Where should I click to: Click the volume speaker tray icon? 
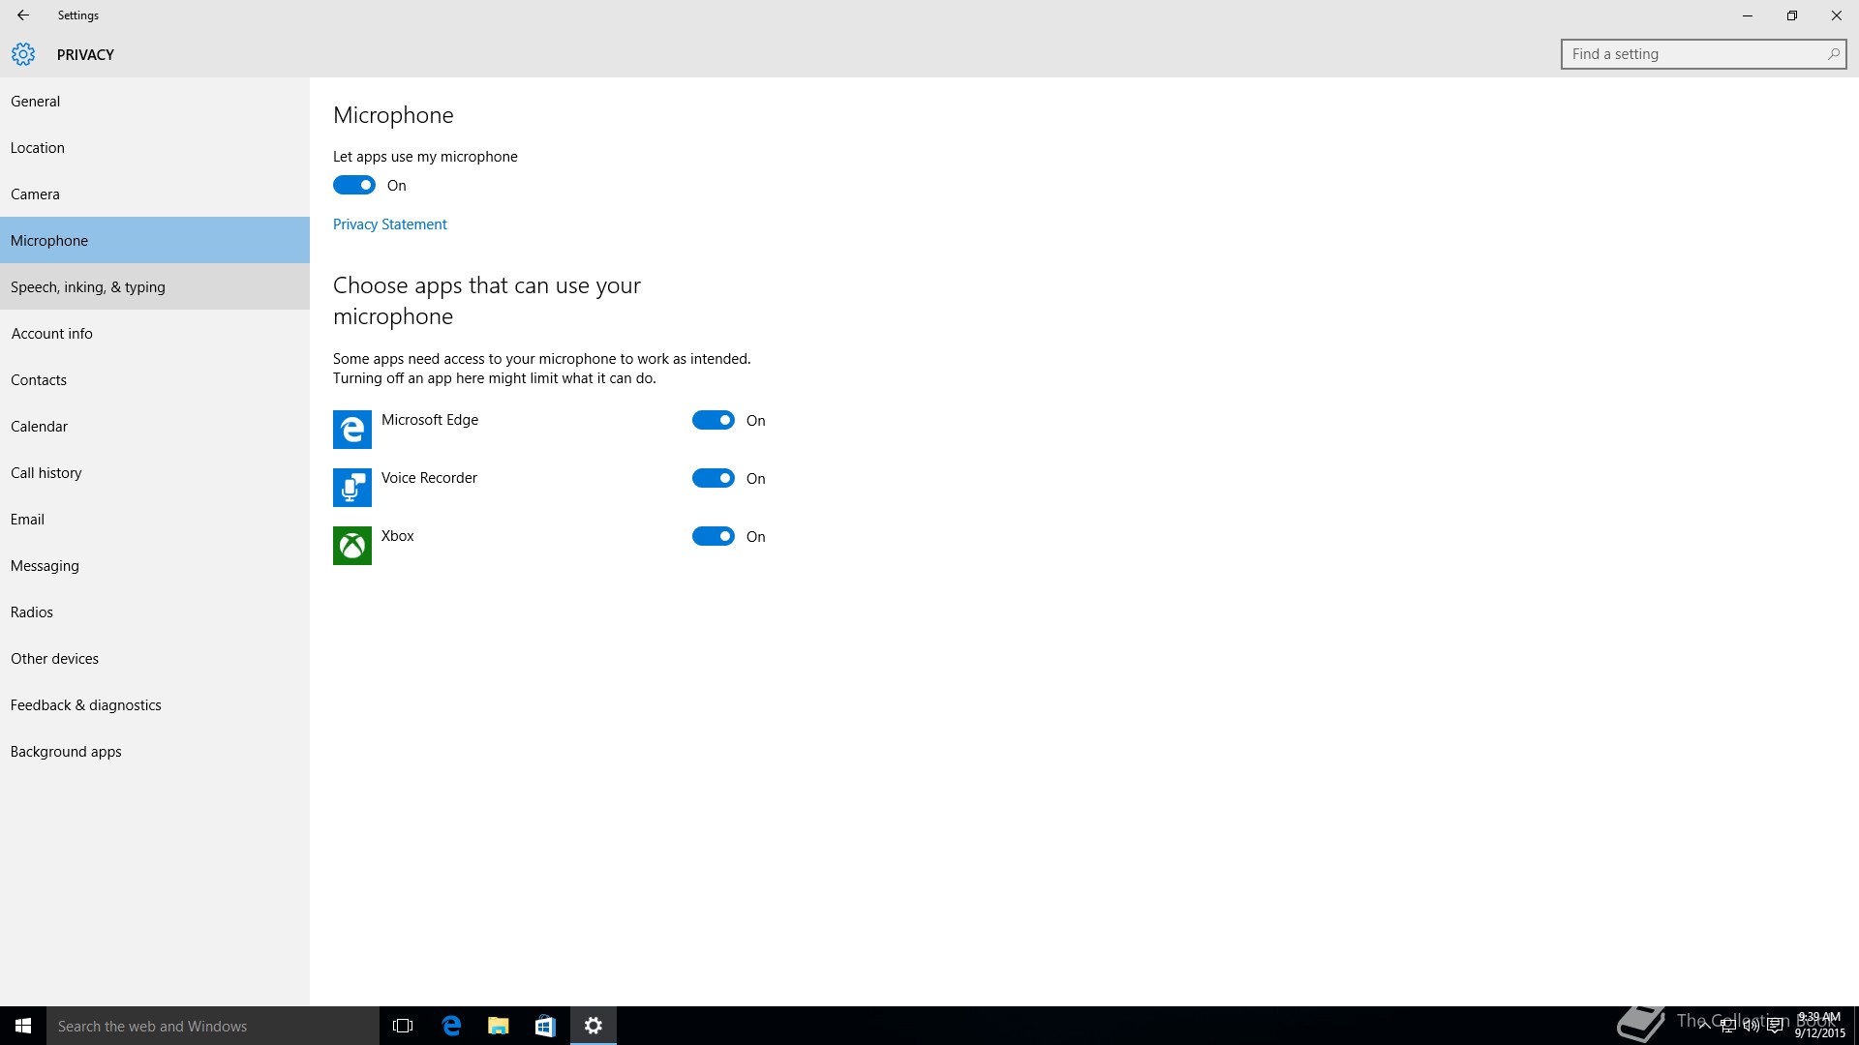[1752, 1026]
